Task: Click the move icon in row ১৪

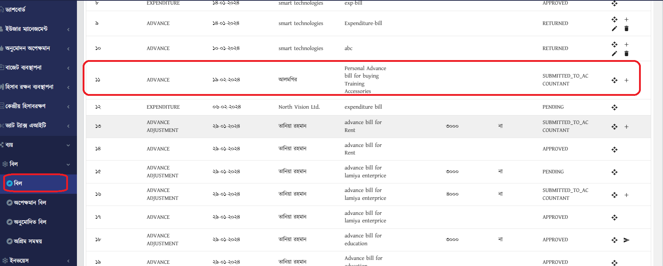Action: pyautogui.click(x=614, y=149)
